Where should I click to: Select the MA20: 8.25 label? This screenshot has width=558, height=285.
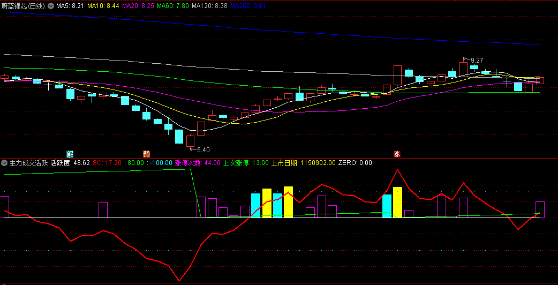tap(138, 6)
